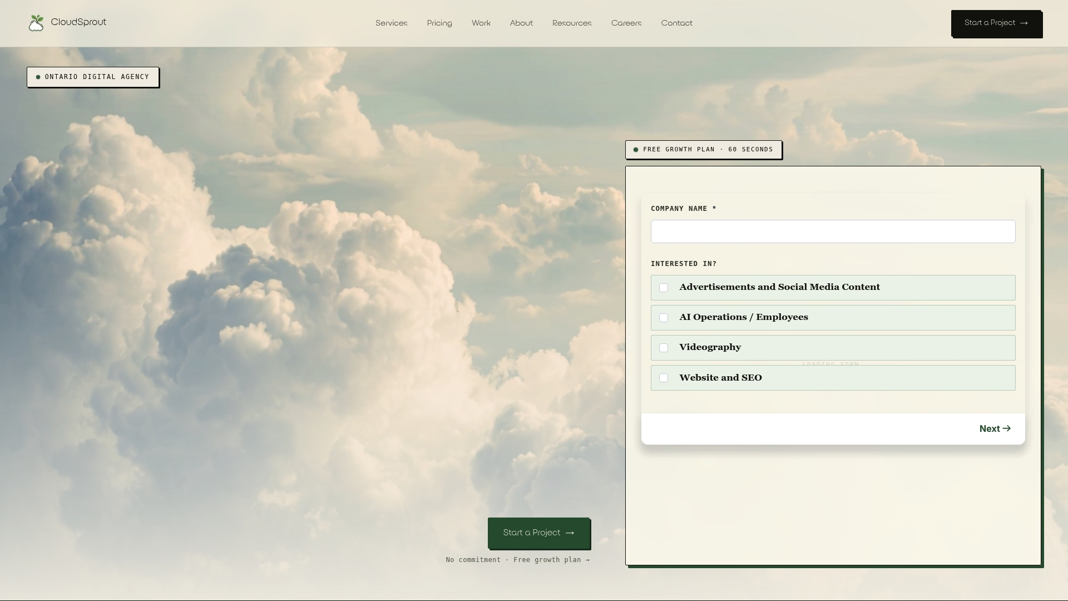
Task: Tick the Videography checkbox
Action: (x=664, y=348)
